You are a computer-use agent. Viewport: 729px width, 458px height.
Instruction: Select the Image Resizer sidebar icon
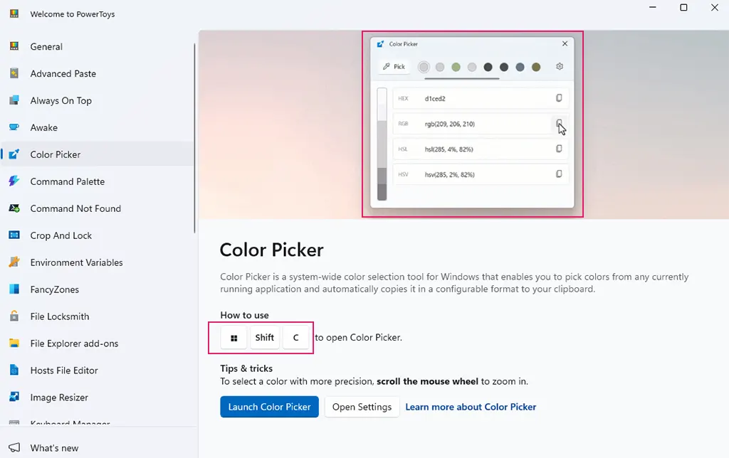pos(15,398)
